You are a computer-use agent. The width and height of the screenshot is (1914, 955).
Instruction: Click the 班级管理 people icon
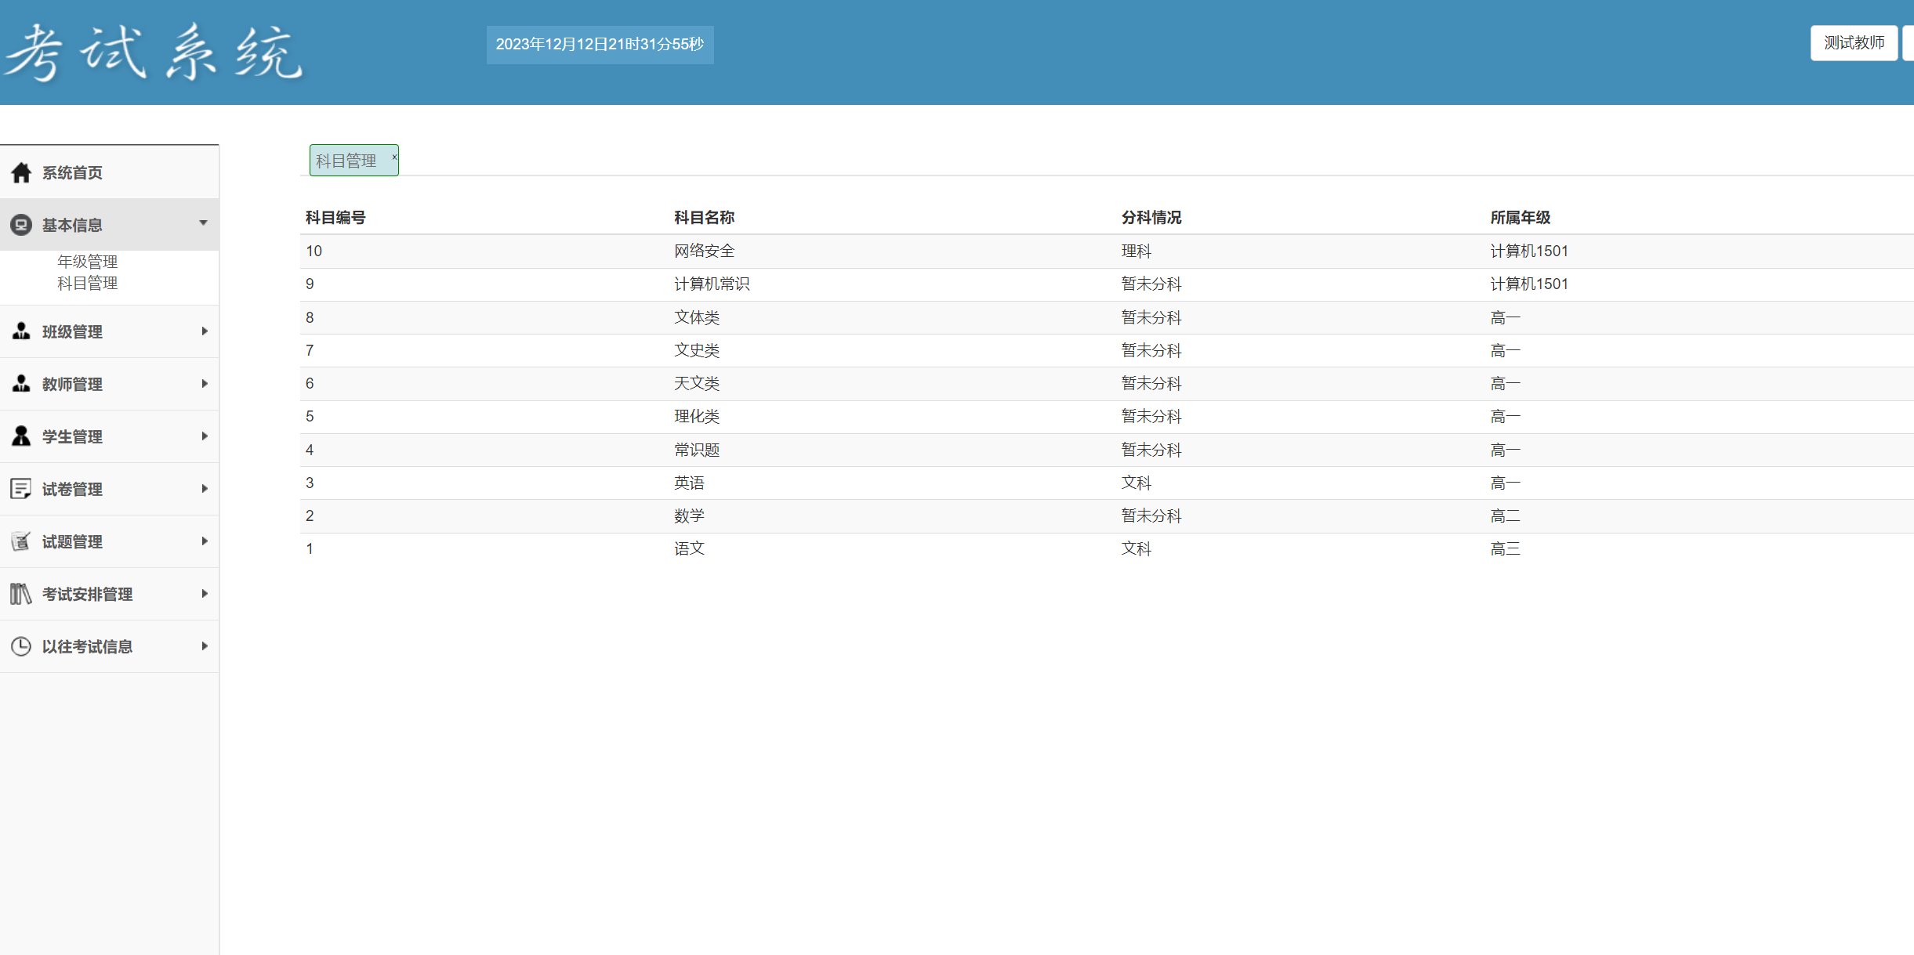coord(21,331)
